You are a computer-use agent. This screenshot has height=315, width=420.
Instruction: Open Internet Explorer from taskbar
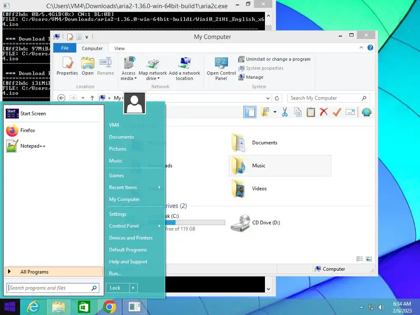coord(34,307)
